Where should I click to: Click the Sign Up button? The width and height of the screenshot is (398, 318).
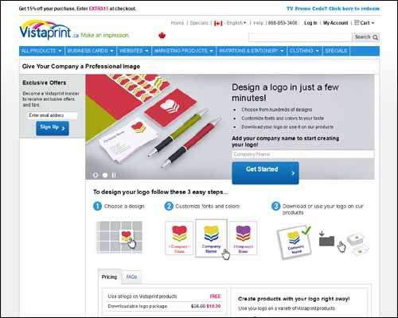[x=53, y=128]
